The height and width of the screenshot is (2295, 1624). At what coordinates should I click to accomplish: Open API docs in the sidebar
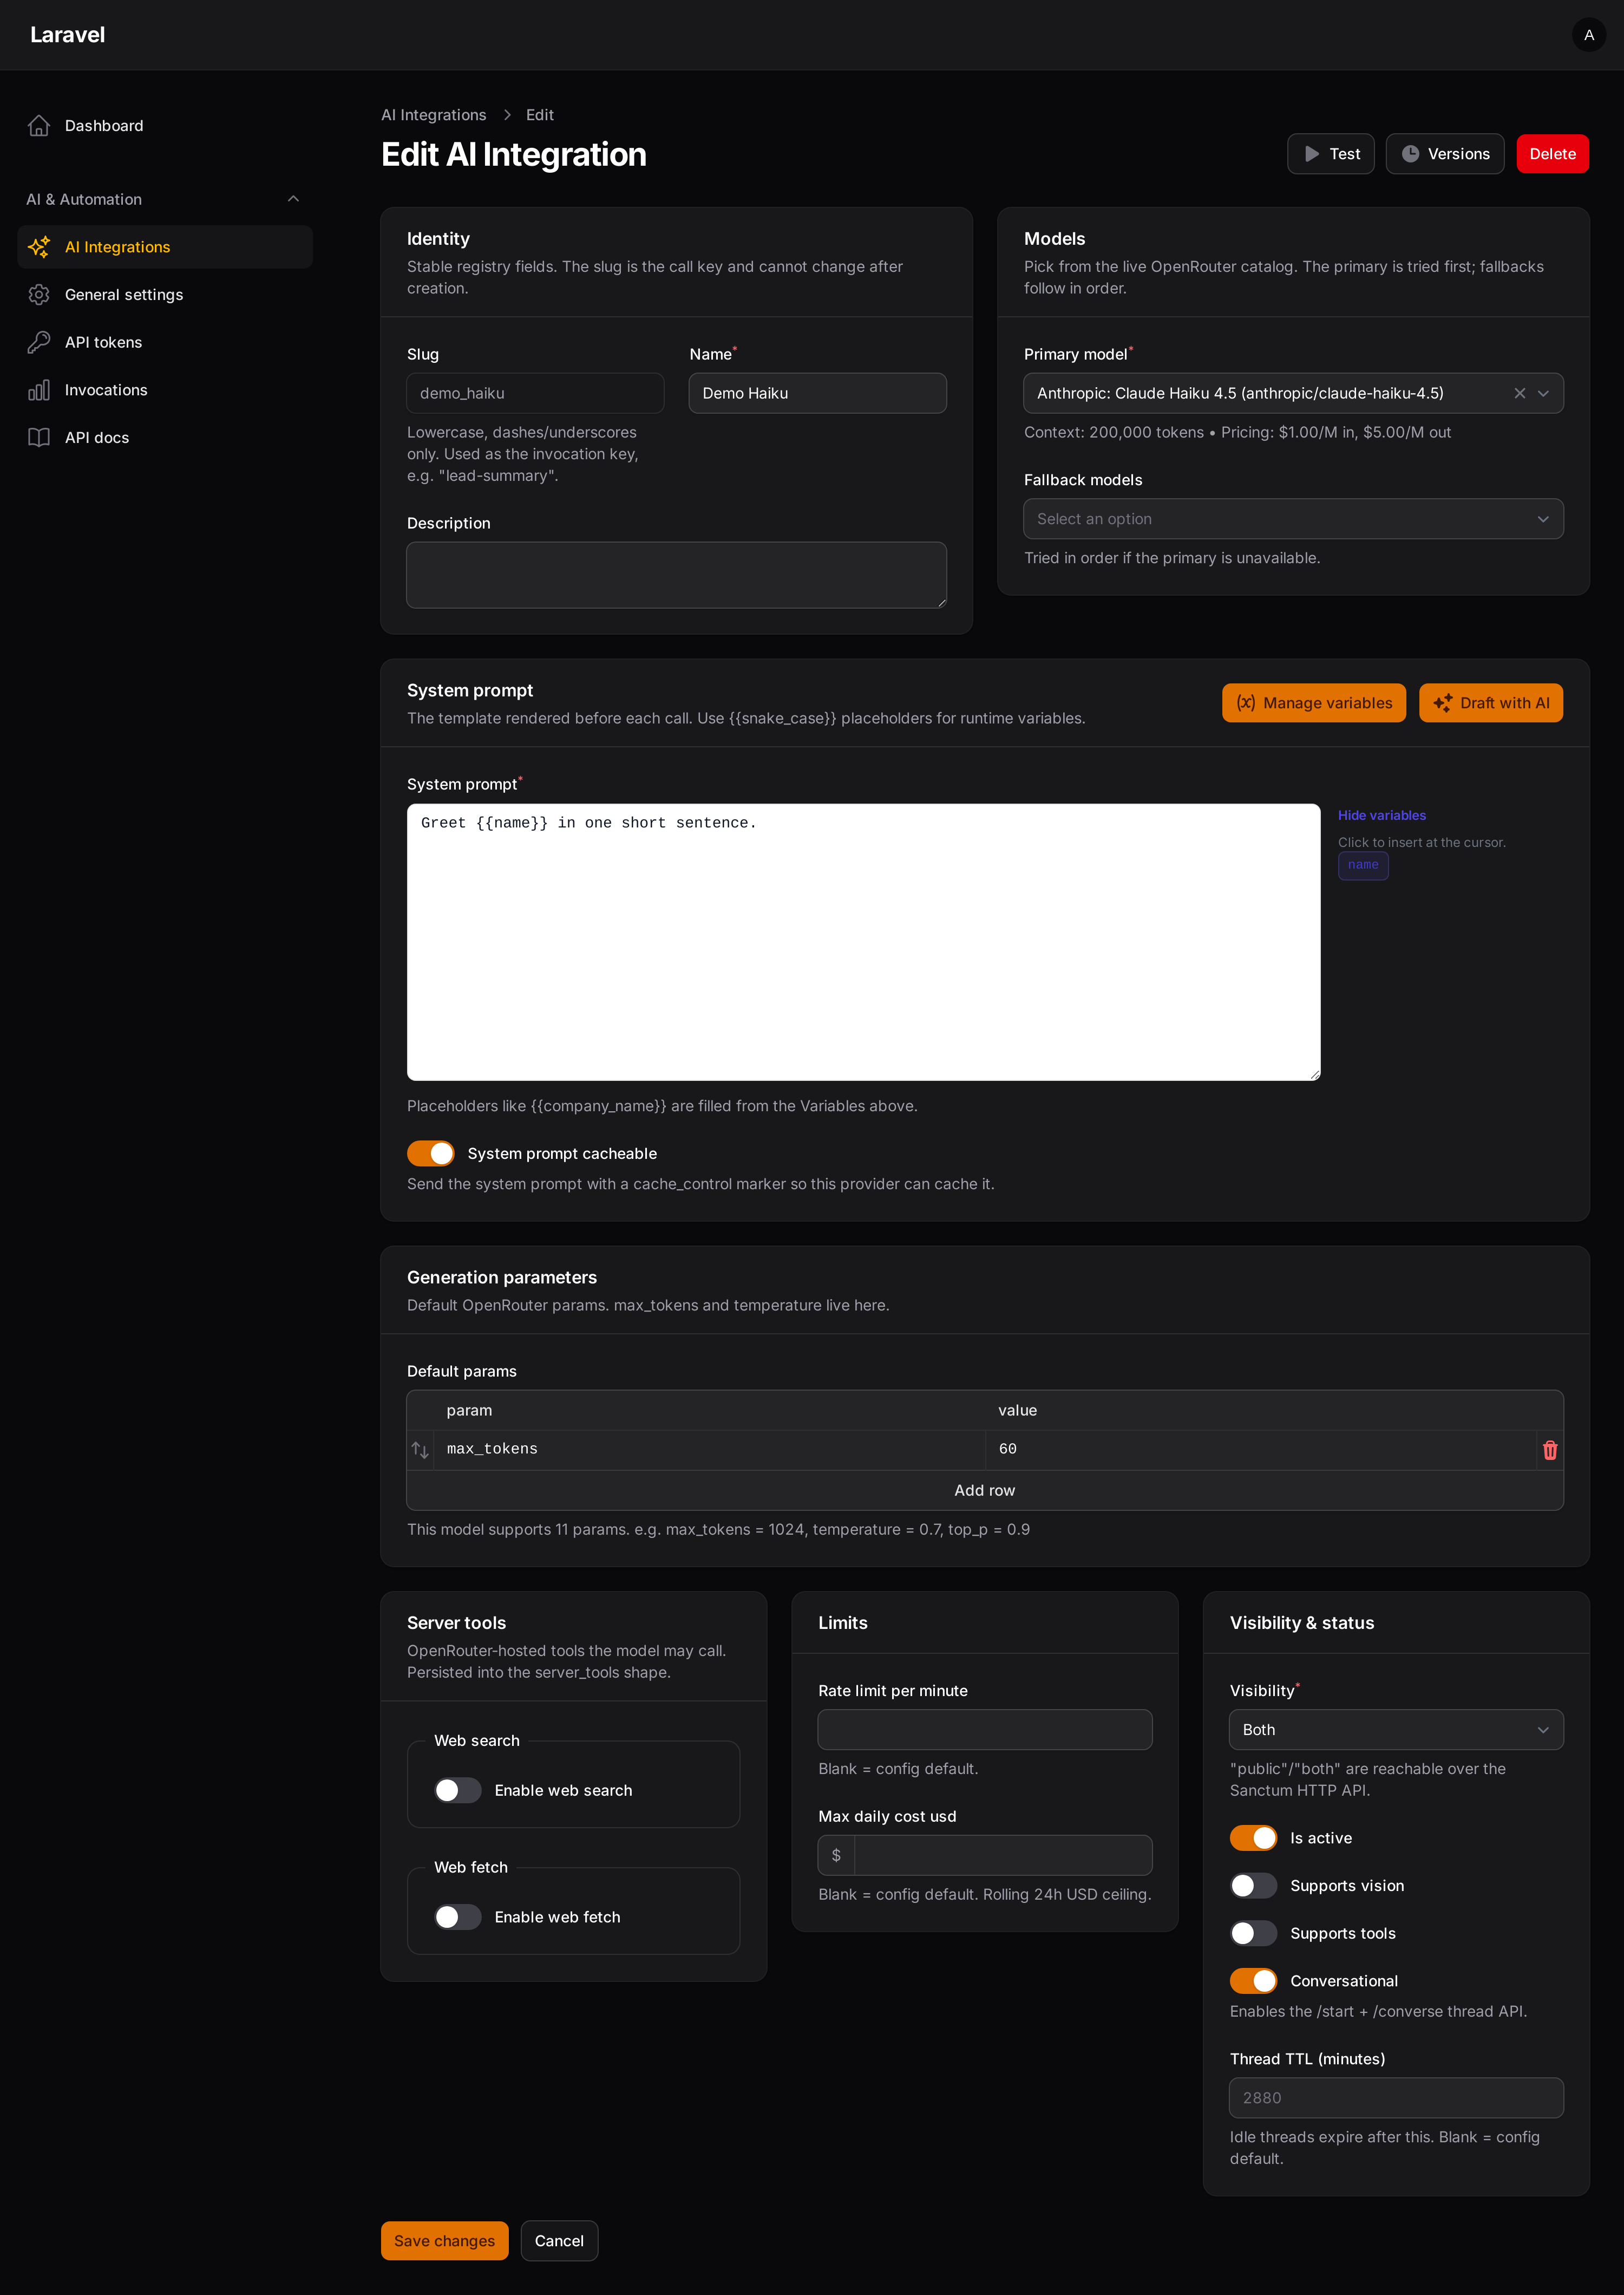(165, 437)
